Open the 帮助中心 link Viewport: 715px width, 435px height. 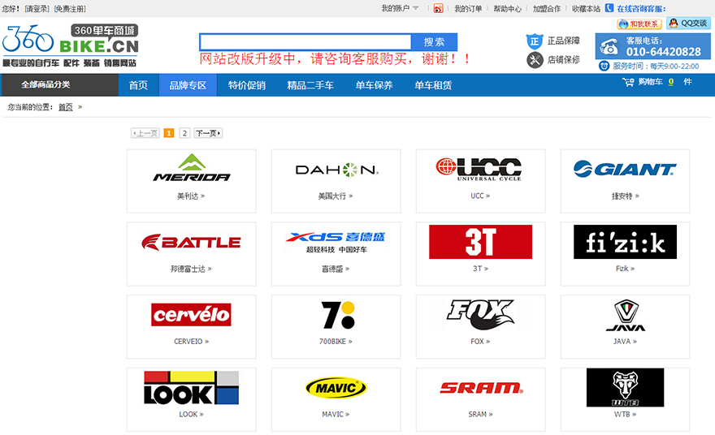point(507,9)
